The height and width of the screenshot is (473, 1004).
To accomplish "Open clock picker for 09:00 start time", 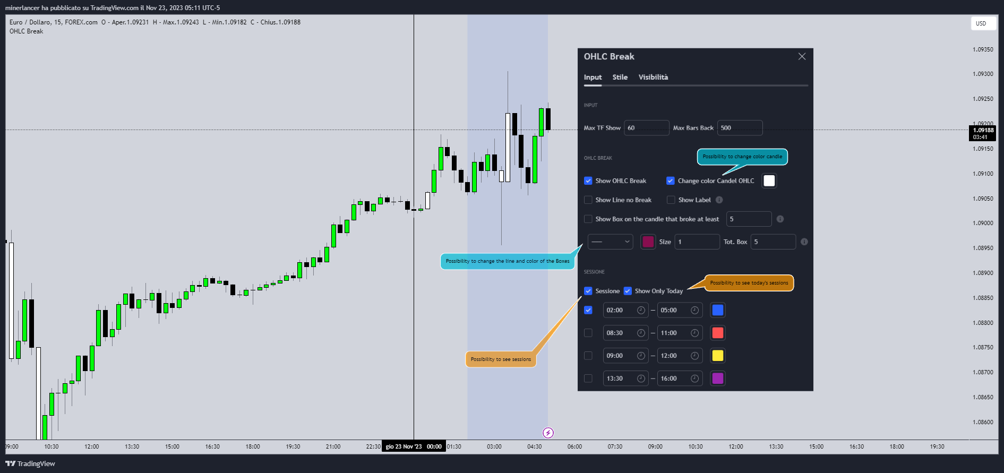I will pos(641,356).
